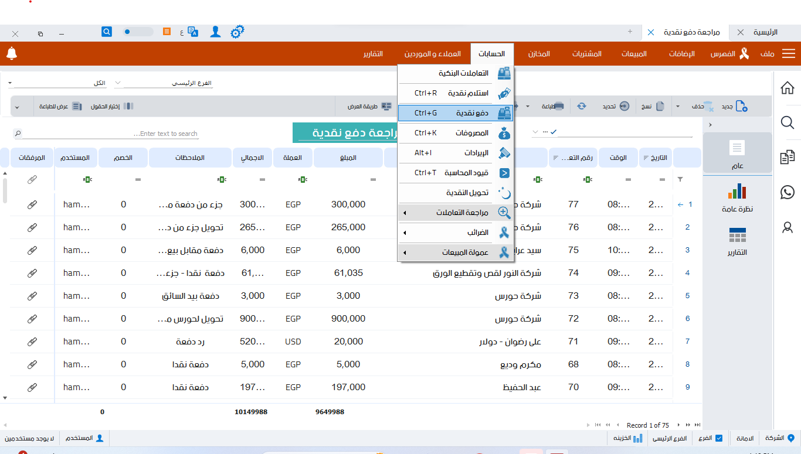The height and width of the screenshot is (454, 801).
Task: Open the المبيعات menu
Action: coord(634,54)
